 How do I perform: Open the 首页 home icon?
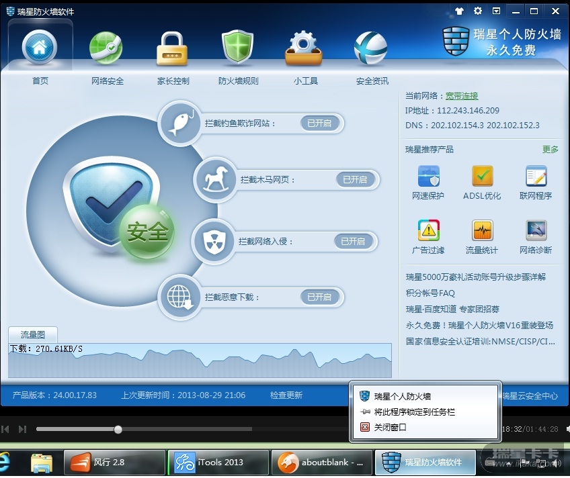pos(40,48)
